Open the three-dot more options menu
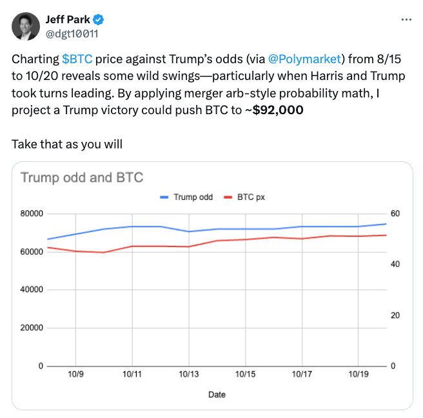Viewport: 423px width, 418px height. click(406, 19)
